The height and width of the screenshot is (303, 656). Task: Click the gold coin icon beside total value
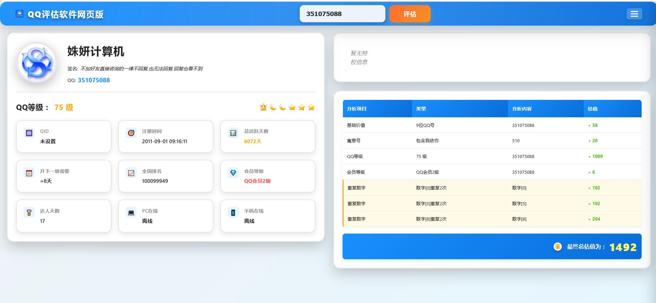pyautogui.click(x=557, y=247)
